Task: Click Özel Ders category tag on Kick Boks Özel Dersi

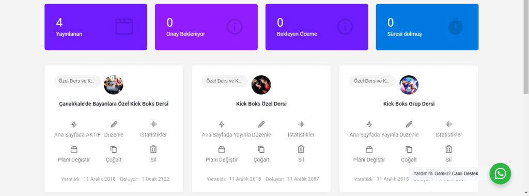Action: click(x=225, y=81)
